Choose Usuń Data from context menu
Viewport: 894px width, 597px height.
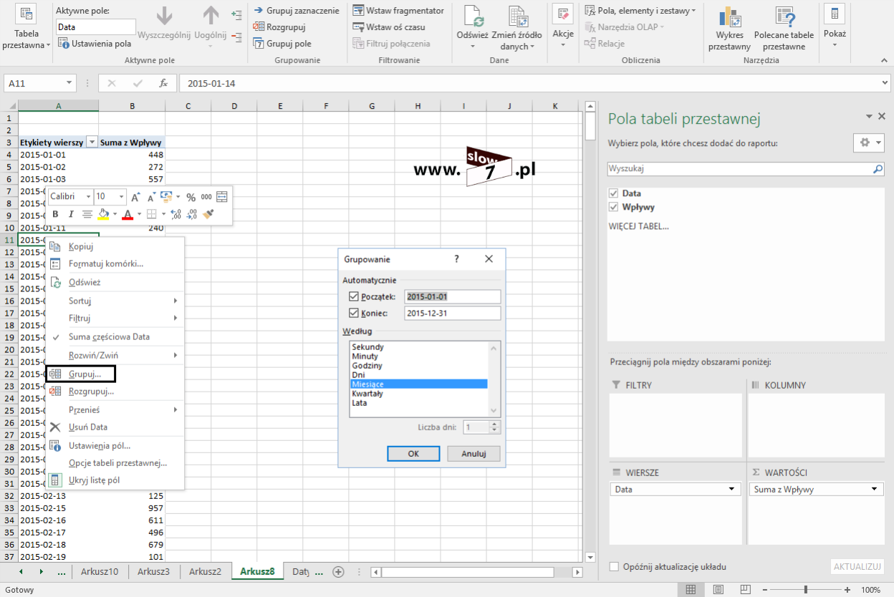coord(115,427)
